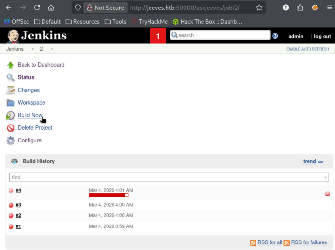Click the green Back to Dashboard arrow
Viewport: 335px width, 250px height.
(x=10, y=65)
